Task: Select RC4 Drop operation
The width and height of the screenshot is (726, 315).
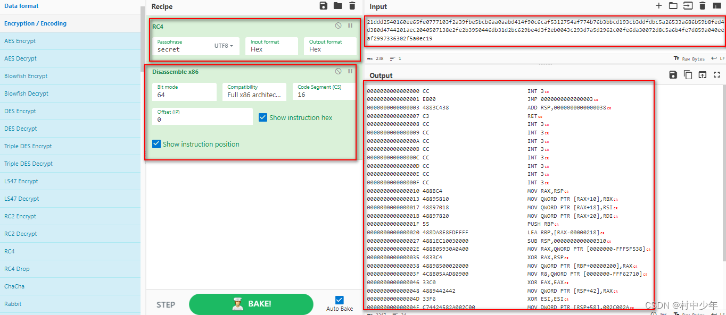Action: 70,269
